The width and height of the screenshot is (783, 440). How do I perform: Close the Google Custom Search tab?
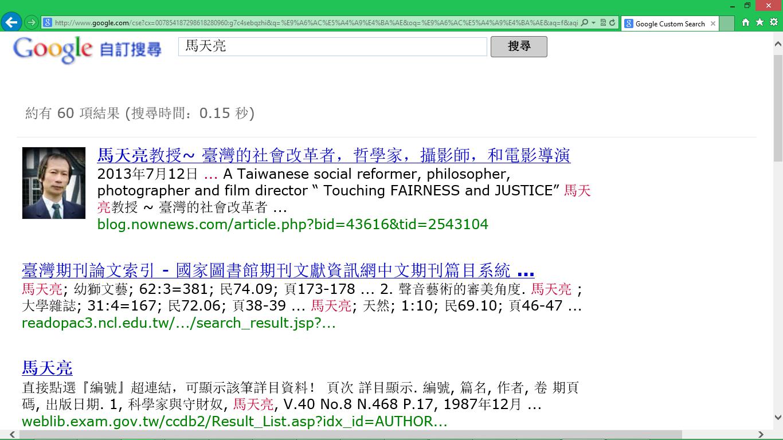tap(713, 23)
